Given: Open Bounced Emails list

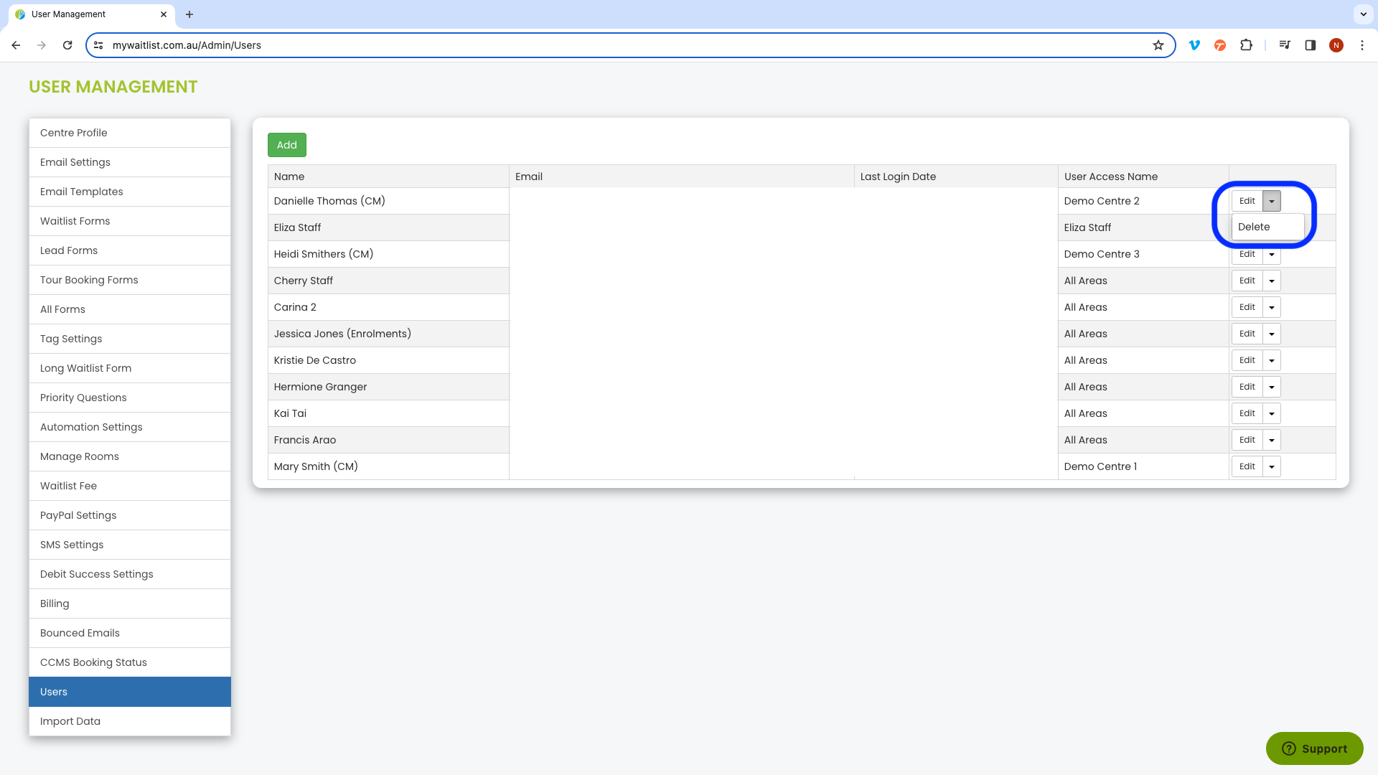Looking at the screenshot, I should pos(130,633).
